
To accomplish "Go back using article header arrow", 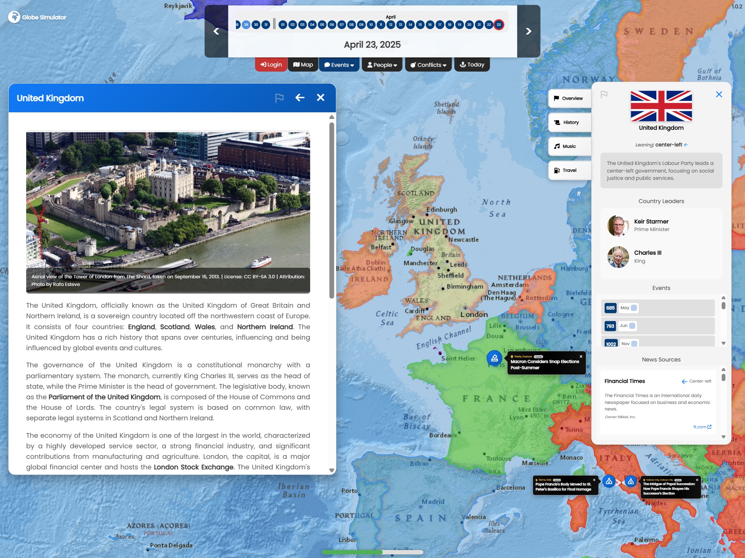I will (300, 98).
